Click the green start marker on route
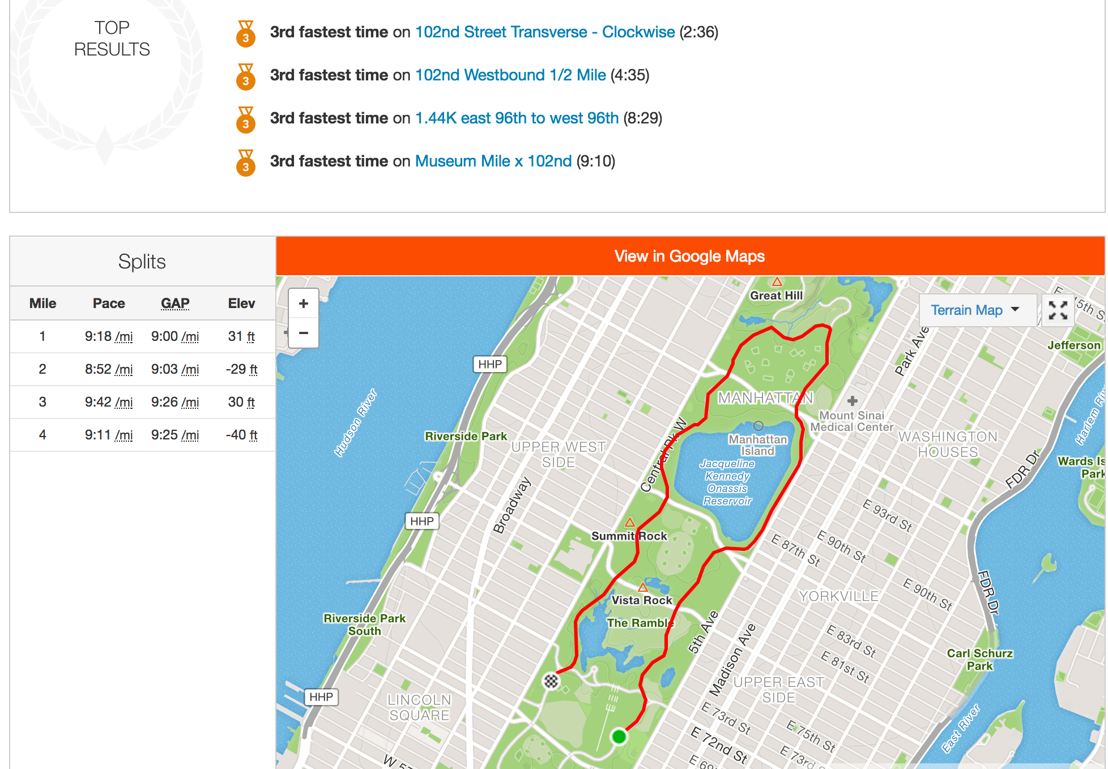Screen dimensions: 1108x769 tap(619, 736)
